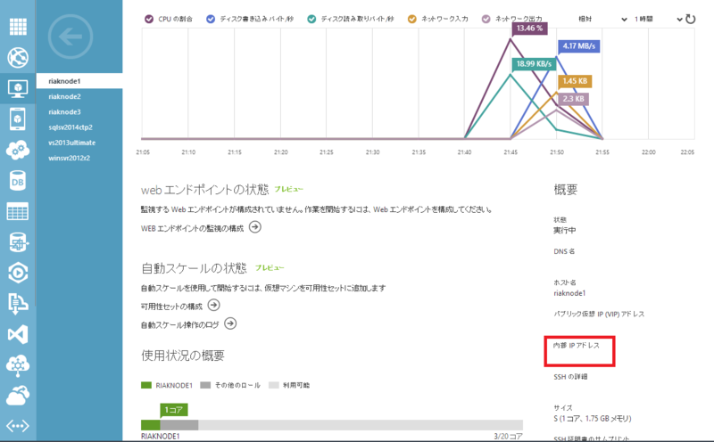This screenshot has height=442, width=714.
Task: Open Web Sites globe icon in sidebar
Action: click(18, 57)
